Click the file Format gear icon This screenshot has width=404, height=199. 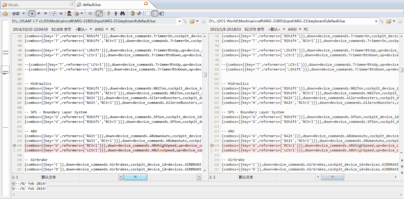[76, 13]
